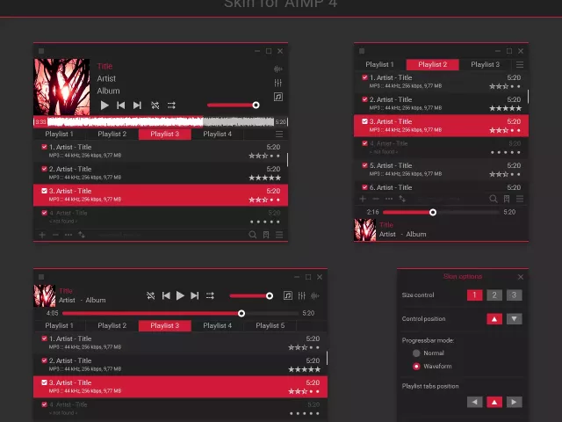The width and height of the screenshot is (562, 422).
Task: Set control position to down arrow
Action: coord(514,319)
